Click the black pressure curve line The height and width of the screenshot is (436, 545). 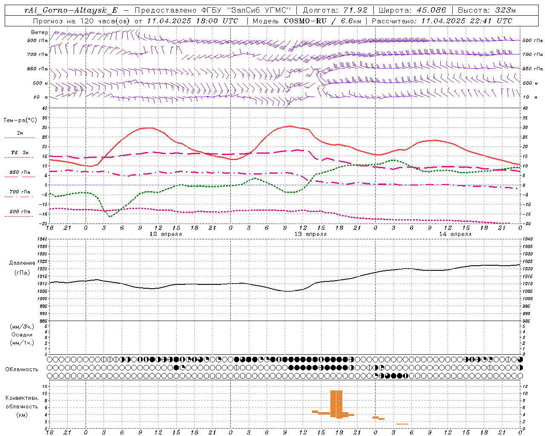click(285, 291)
